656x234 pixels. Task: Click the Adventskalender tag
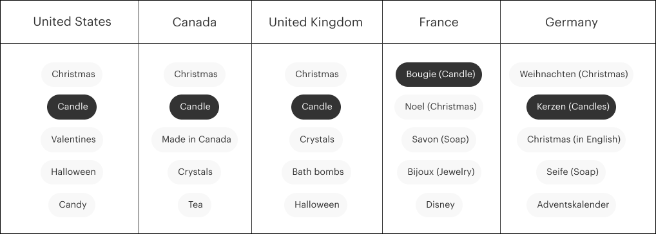[x=572, y=205]
